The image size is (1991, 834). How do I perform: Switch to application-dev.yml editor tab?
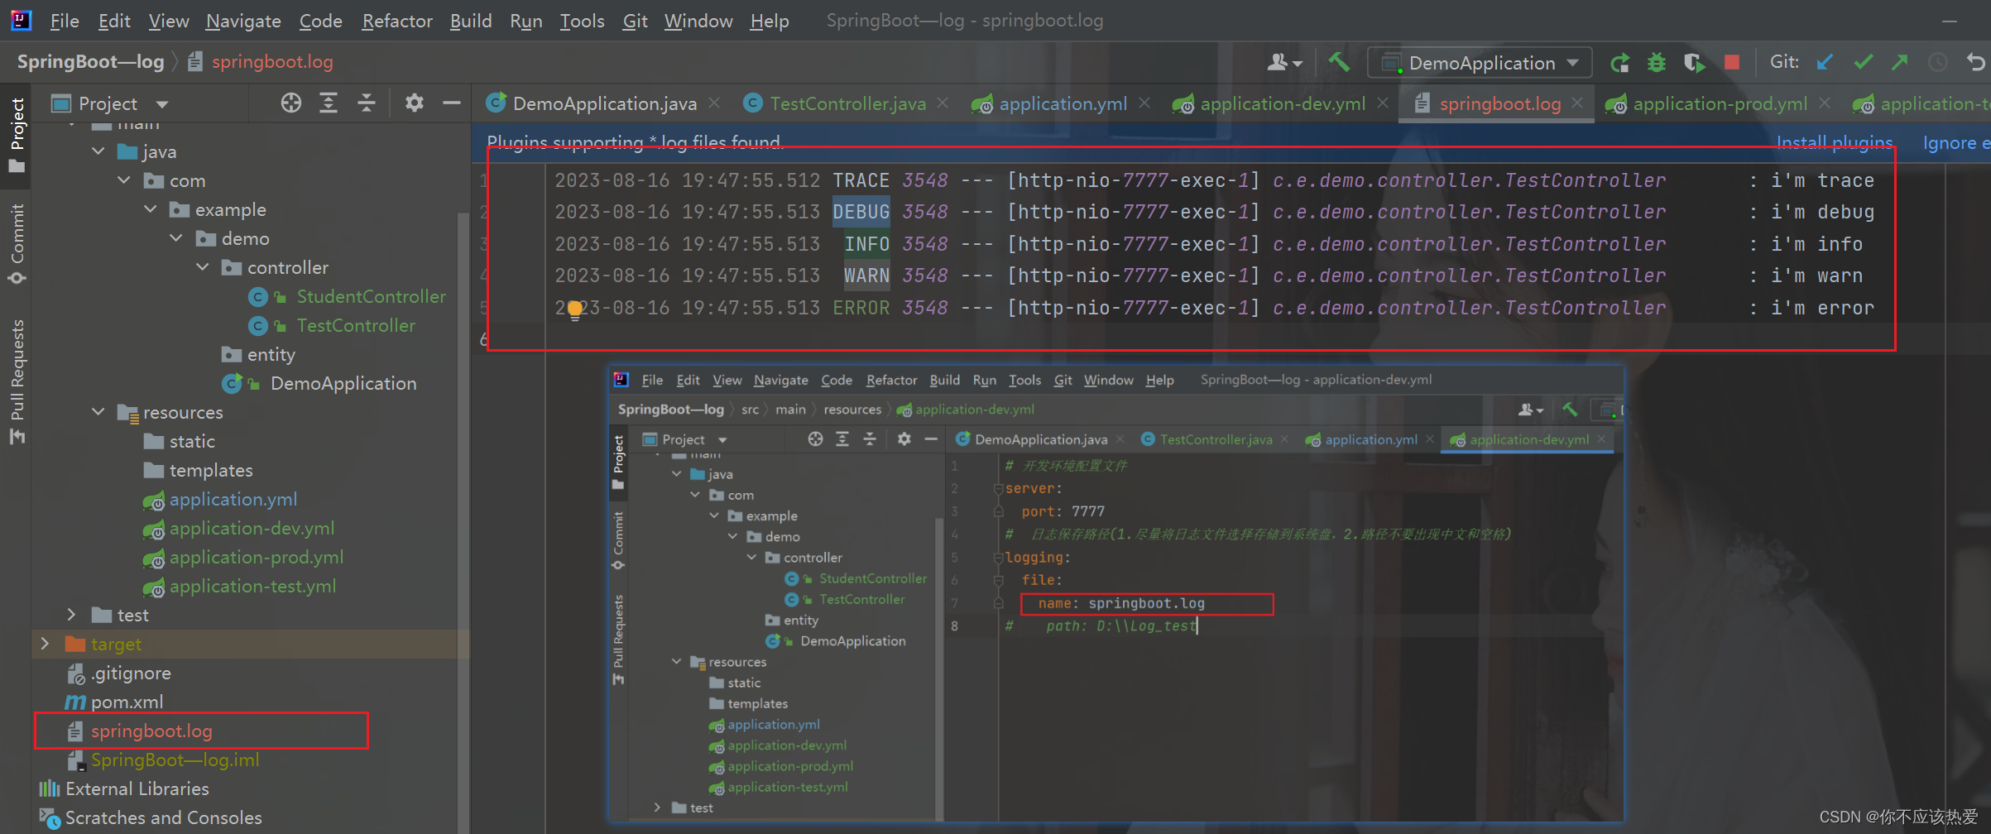(1282, 103)
